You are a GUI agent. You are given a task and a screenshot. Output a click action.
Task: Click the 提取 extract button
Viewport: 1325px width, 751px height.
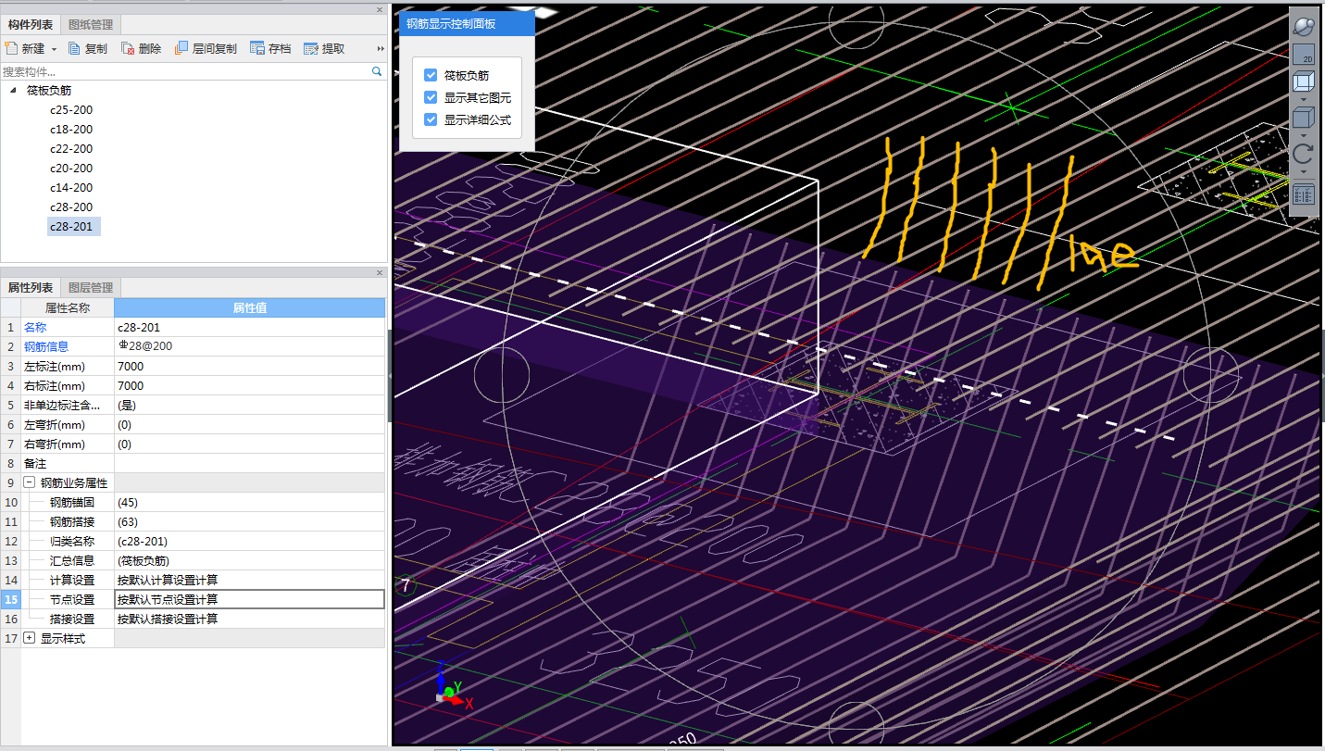(324, 48)
